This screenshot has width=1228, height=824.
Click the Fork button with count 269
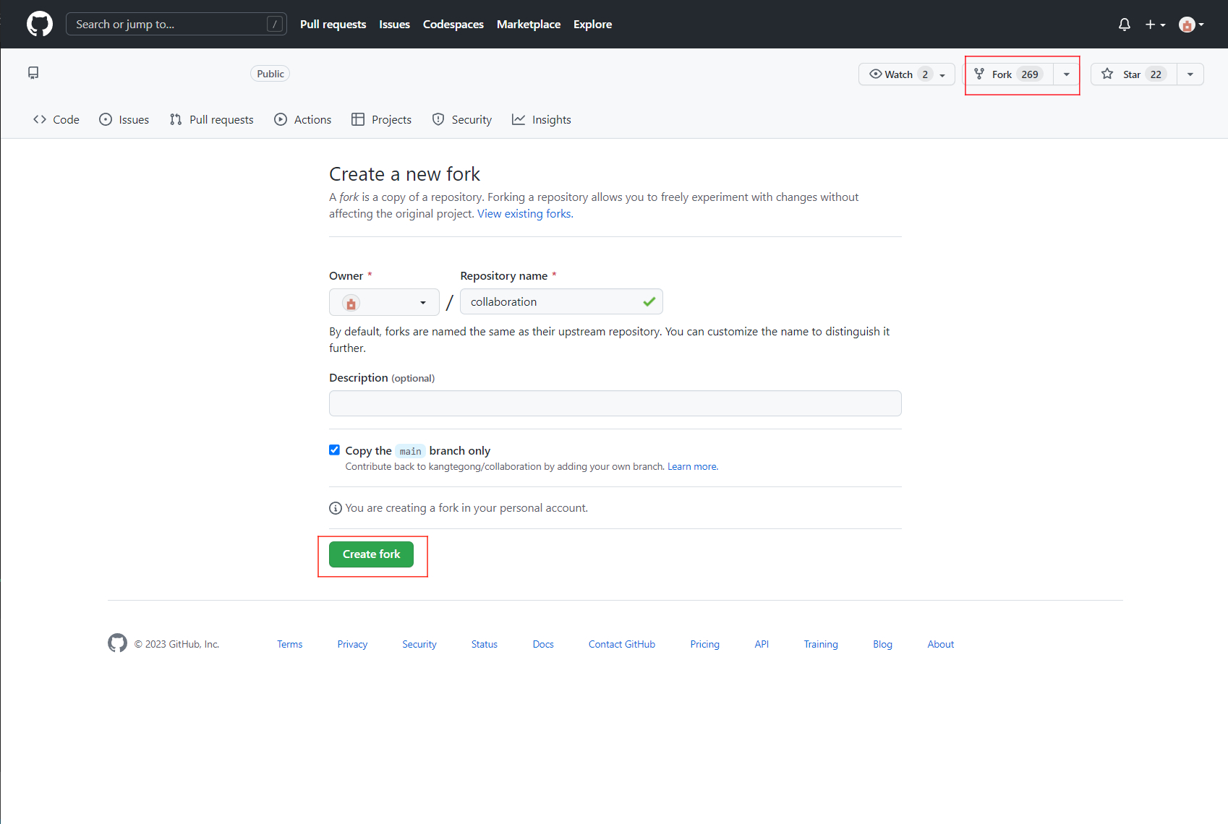1009,74
